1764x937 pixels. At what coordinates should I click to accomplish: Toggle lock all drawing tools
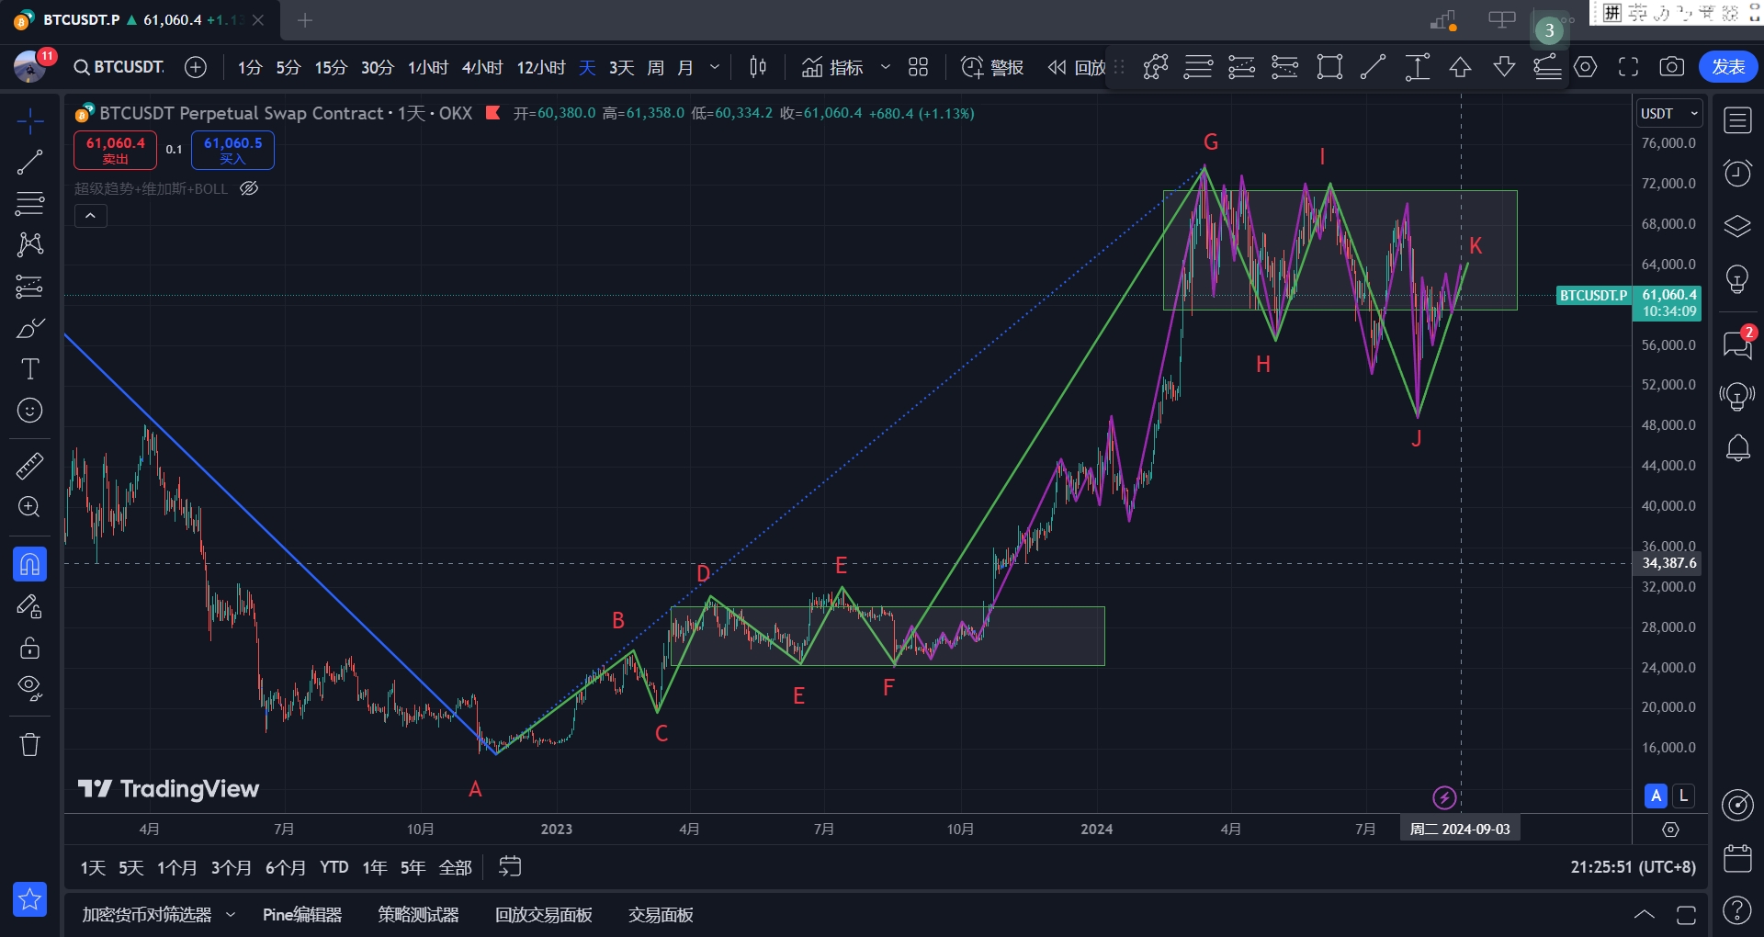tap(29, 648)
